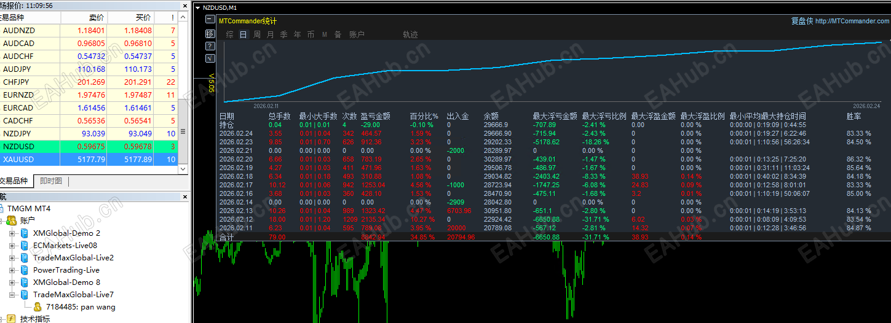Viewport: 891px width, 323px height.
Task: Collapse the MTCommander statistics panel with the minus button
Action: tap(210, 20)
